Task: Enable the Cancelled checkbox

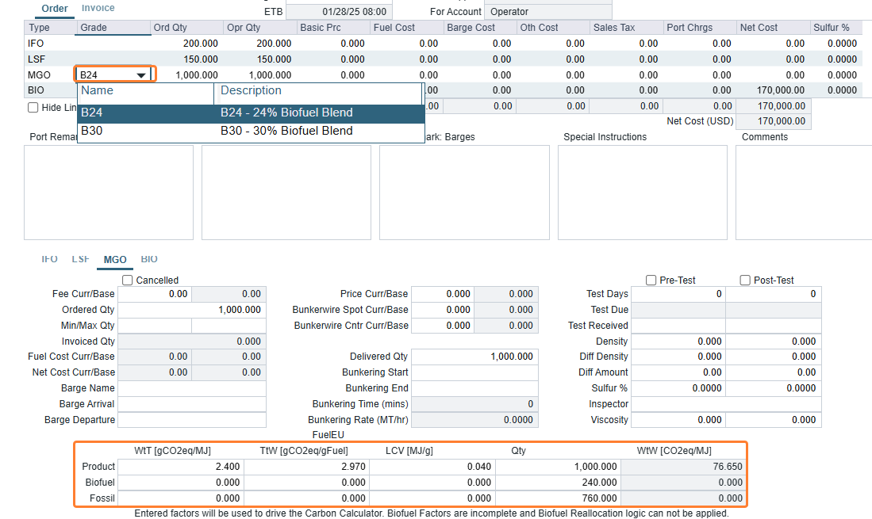Action: pos(128,280)
